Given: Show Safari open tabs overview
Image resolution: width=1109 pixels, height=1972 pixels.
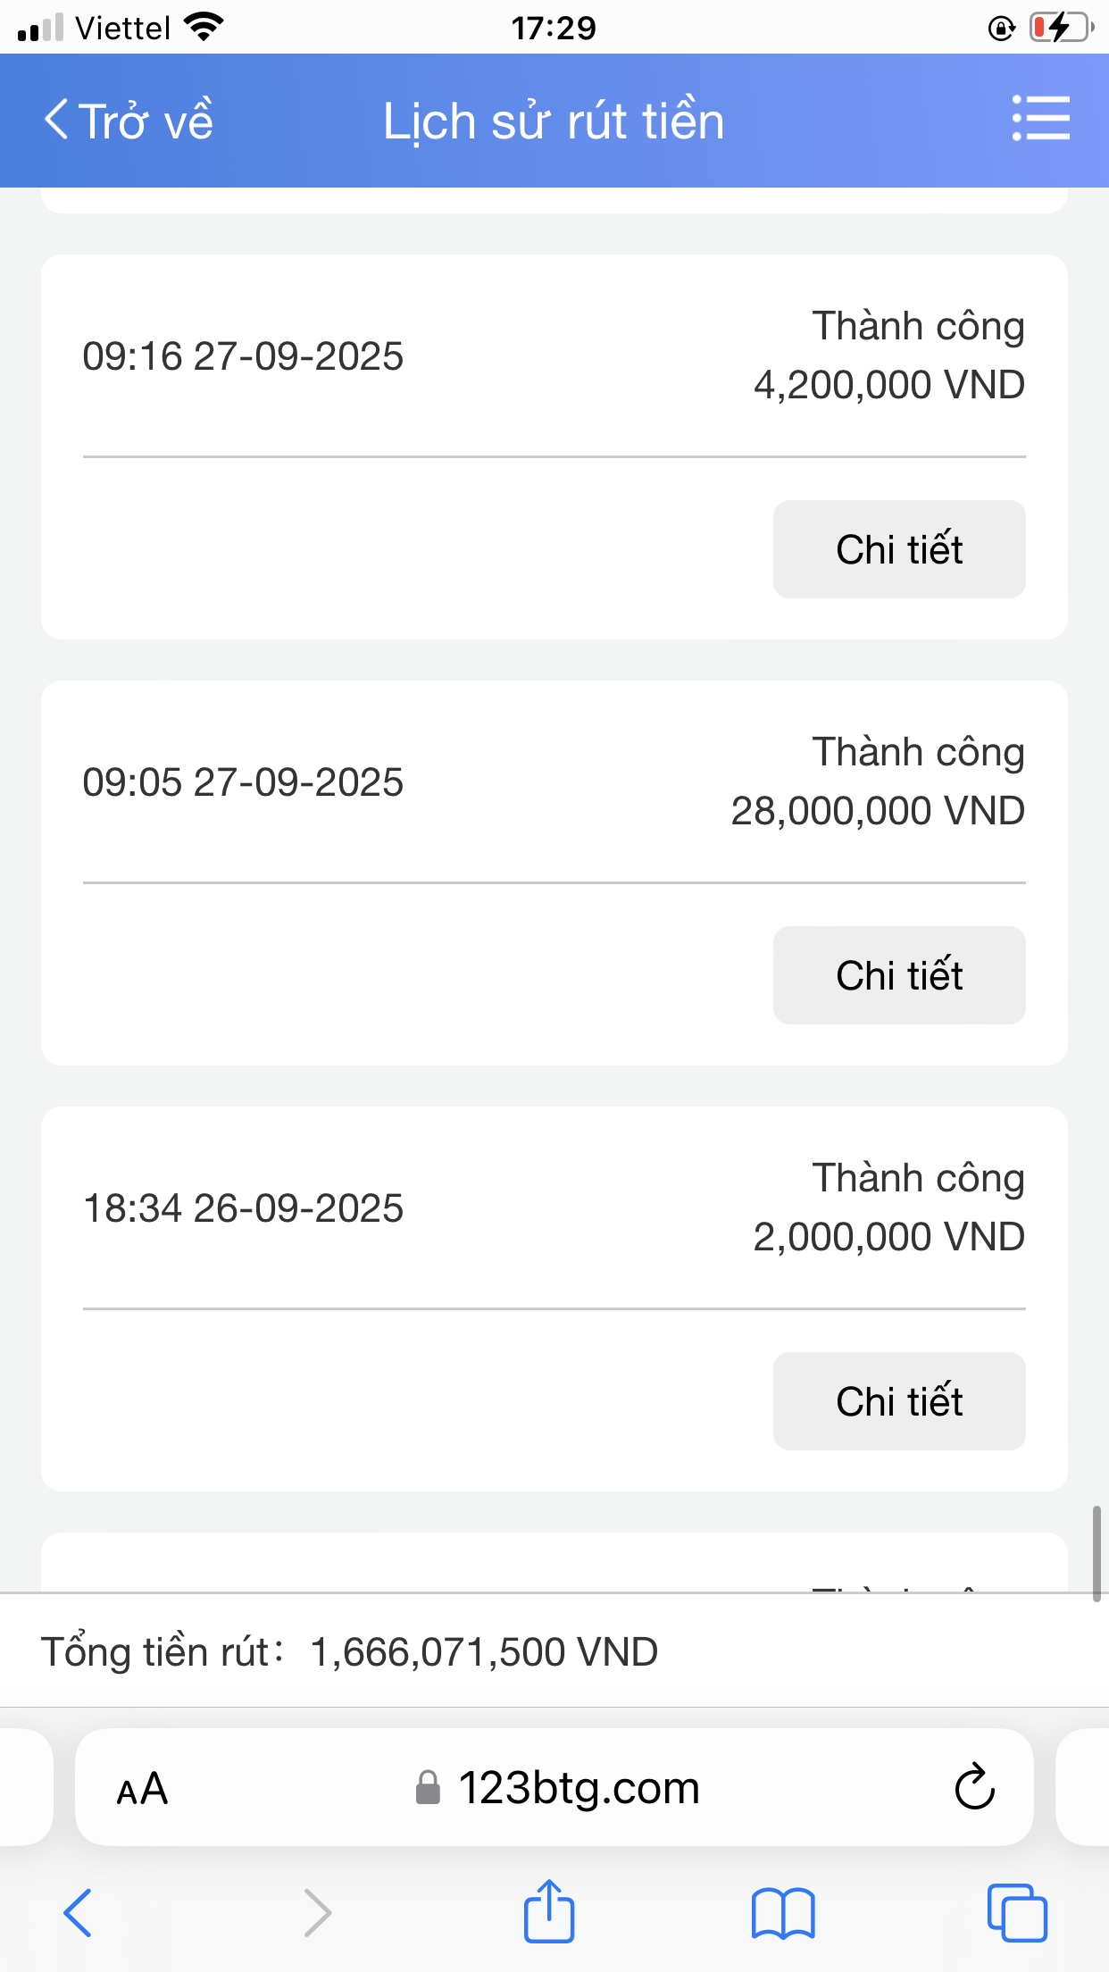Looking at the screenshot, I should click(x=1017, y=1913).
